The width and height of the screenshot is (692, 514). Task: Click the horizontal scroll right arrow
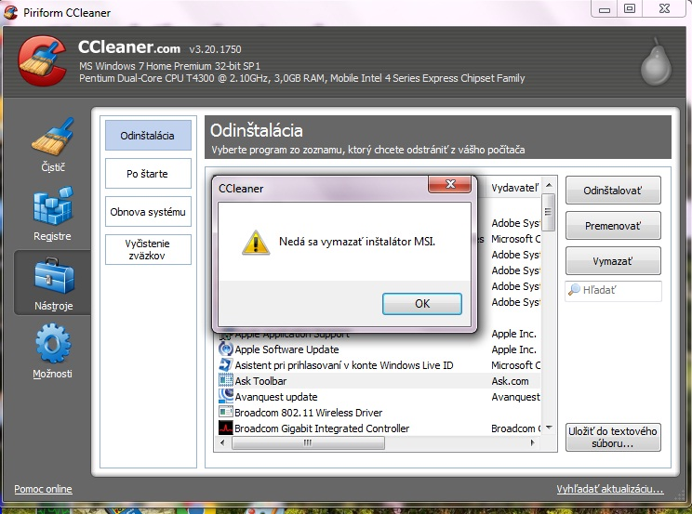533,442
